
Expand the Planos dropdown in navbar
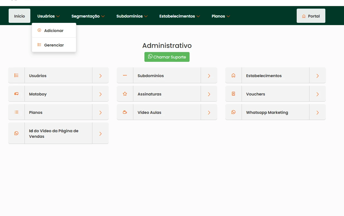click(x=221, y=16)
